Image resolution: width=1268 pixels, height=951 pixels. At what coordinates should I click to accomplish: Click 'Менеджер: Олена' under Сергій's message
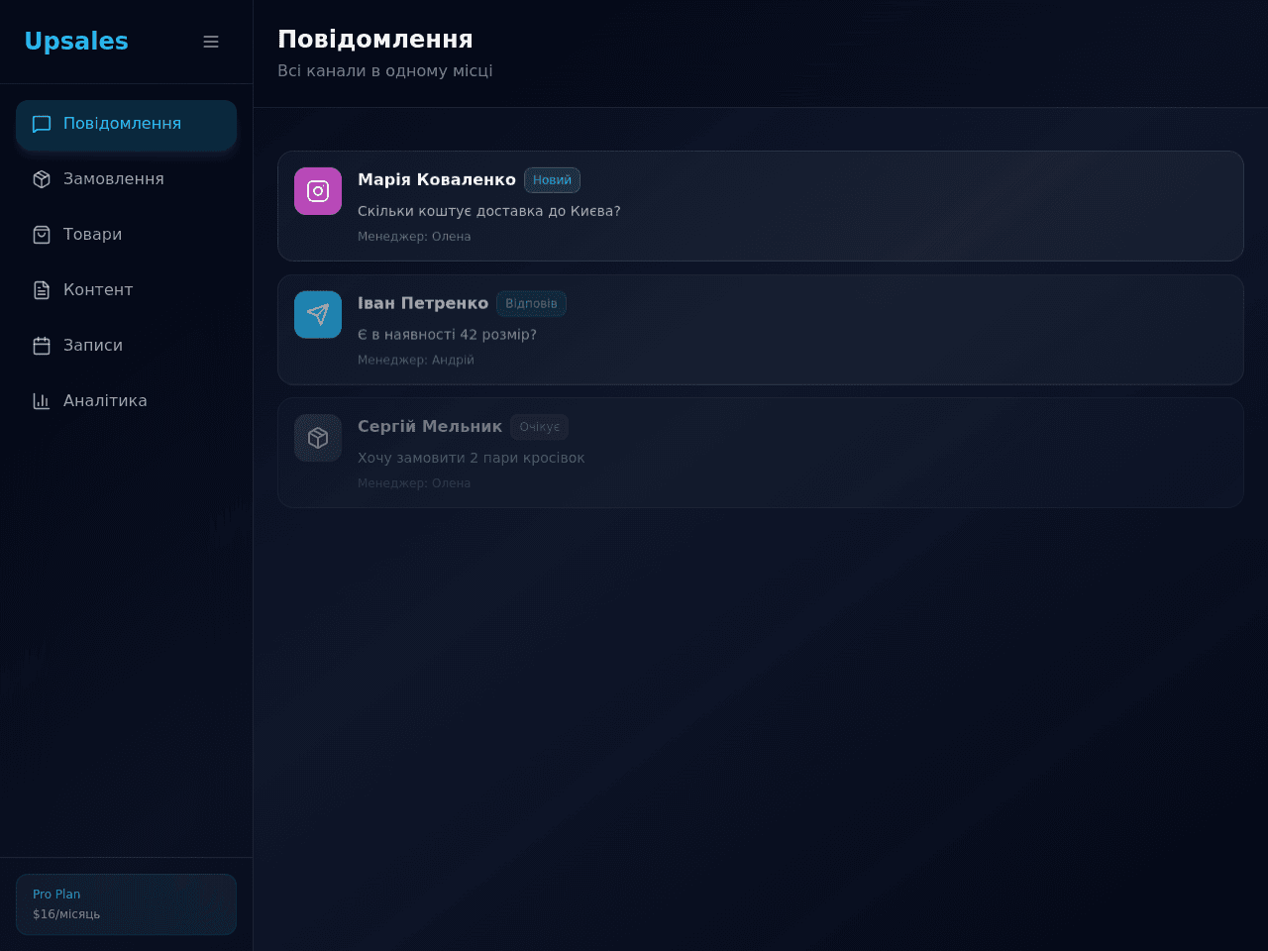[414, 483]
